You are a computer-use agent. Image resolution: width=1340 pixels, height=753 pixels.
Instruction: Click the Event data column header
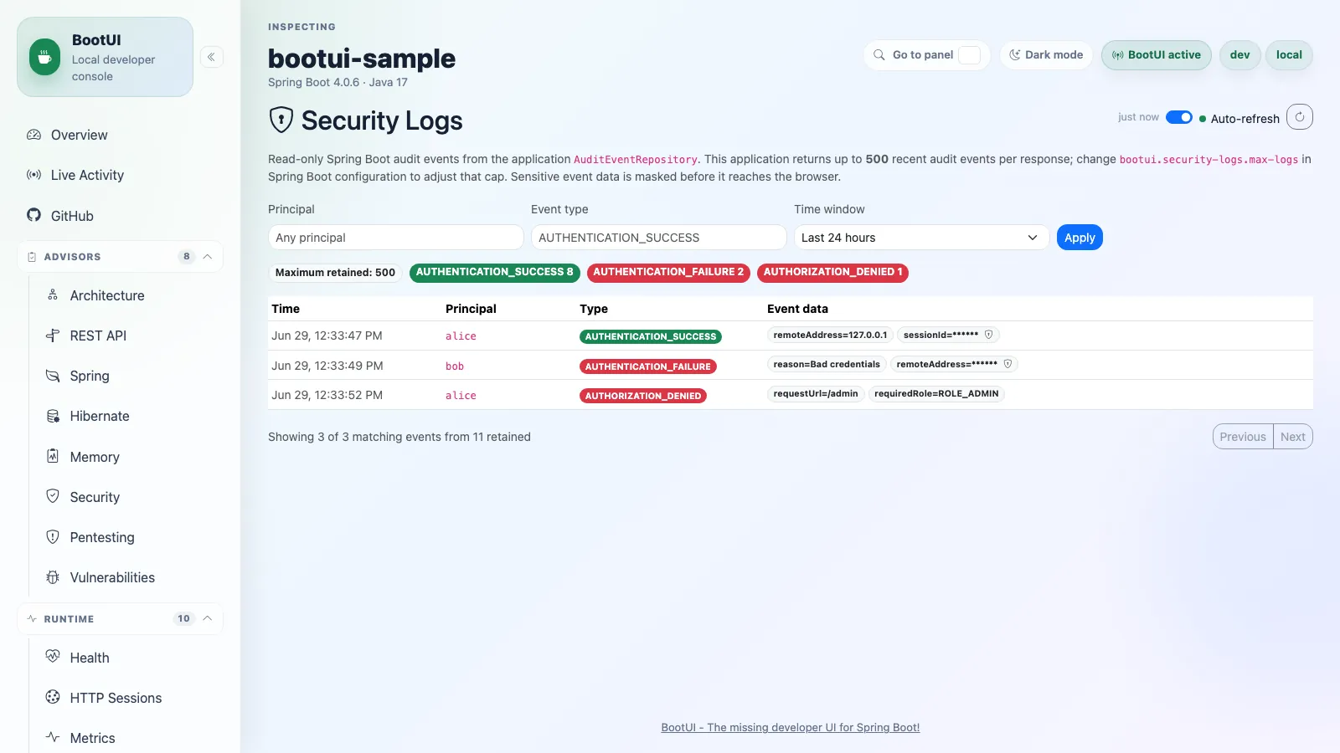click(797, 309)
